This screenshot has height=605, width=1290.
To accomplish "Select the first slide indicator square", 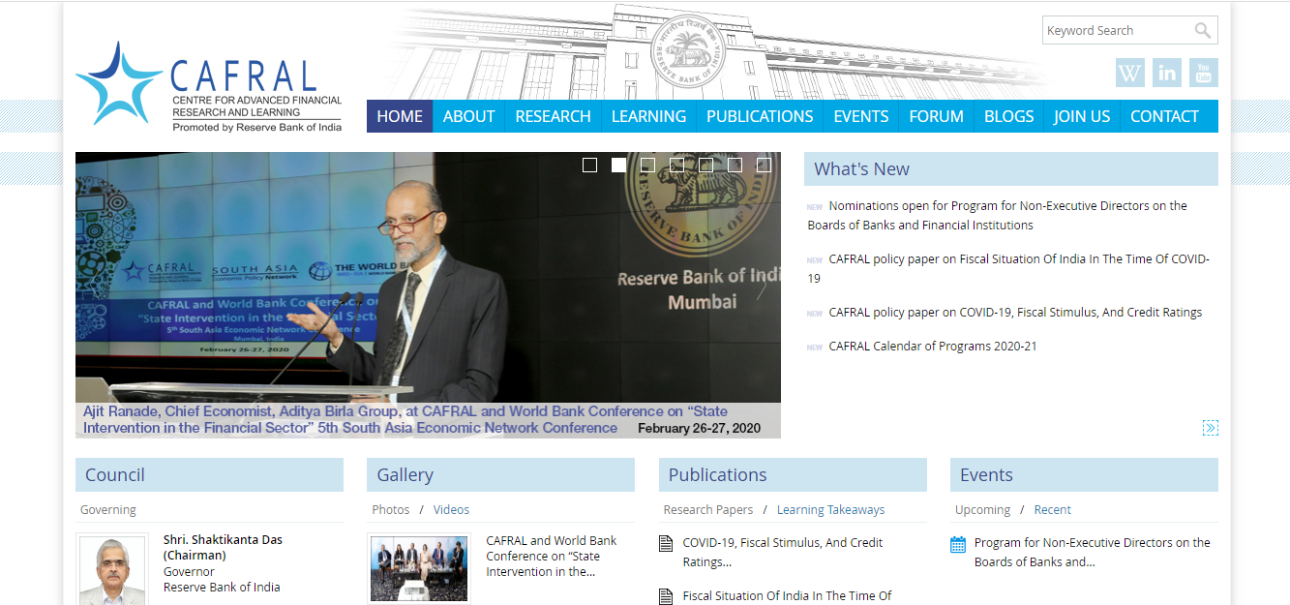I will (x=589, y=166).
